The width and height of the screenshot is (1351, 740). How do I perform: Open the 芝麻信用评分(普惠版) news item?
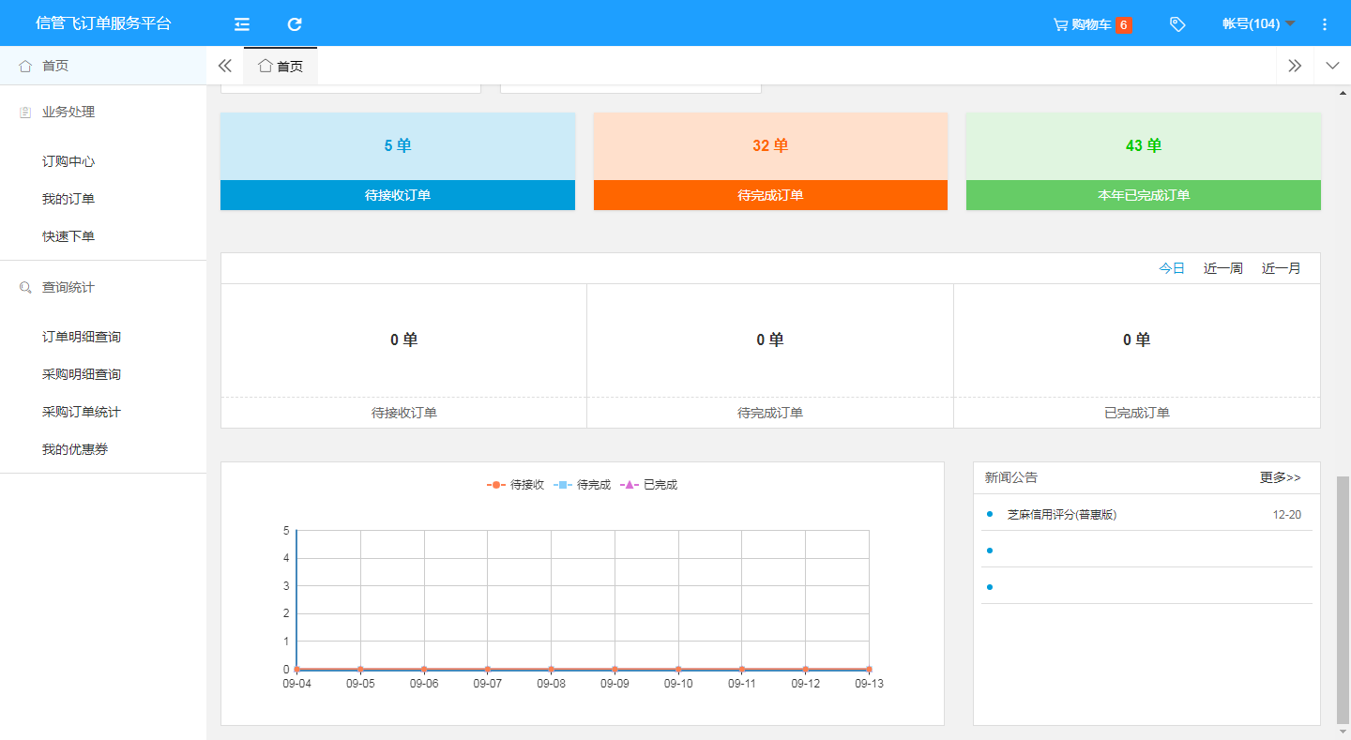(1061, 515)
